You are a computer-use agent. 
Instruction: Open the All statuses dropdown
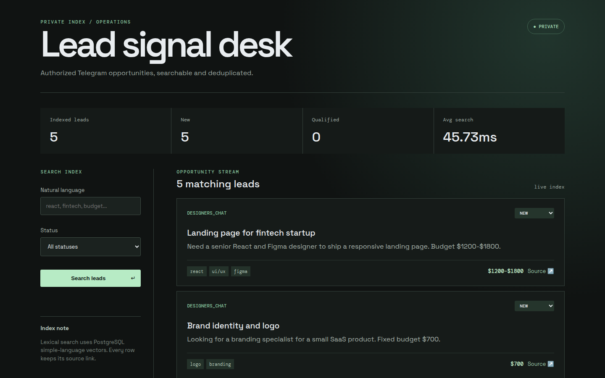pyautogui.click(x=90, y=247)
